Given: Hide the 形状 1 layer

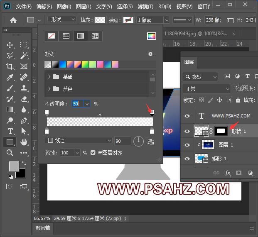Looking at the screenshot, I should click(187, 131).
